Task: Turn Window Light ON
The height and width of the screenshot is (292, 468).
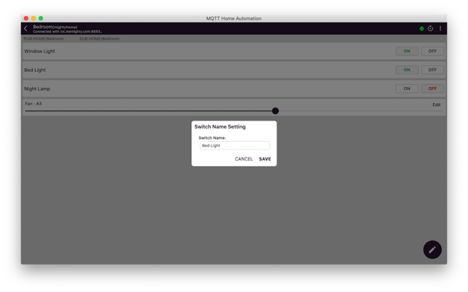Action: [x=407, y=52]
